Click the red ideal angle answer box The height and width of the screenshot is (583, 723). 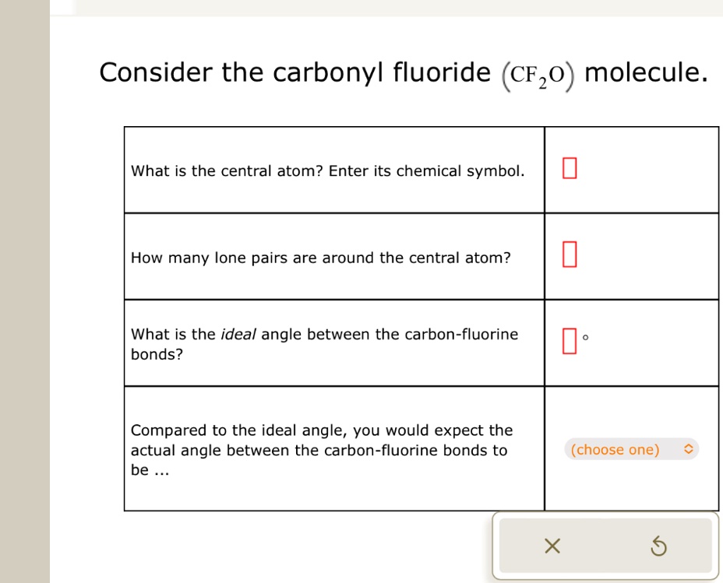pyautogui.click(x=570, y=342)
